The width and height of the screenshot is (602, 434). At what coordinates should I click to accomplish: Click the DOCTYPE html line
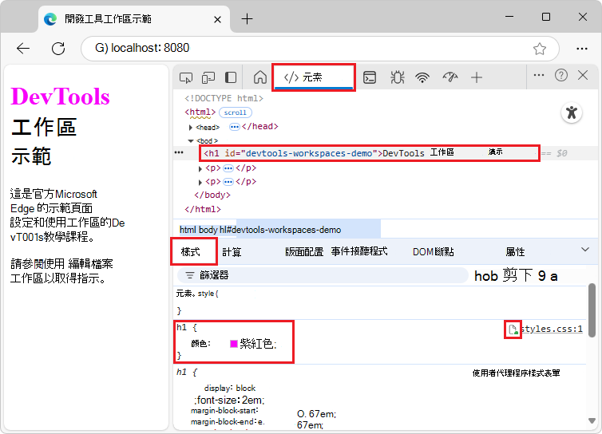point(224,98)
